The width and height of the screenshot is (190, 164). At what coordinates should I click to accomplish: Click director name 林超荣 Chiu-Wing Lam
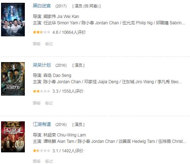click(x=65, y=135)
